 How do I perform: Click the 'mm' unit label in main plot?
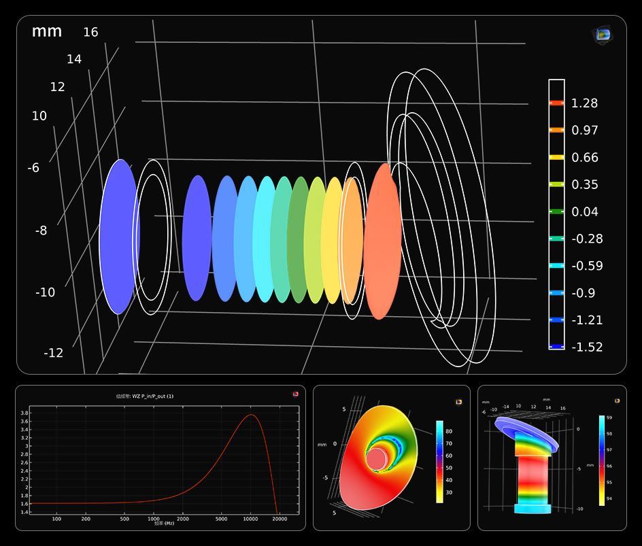click(47, 31)
